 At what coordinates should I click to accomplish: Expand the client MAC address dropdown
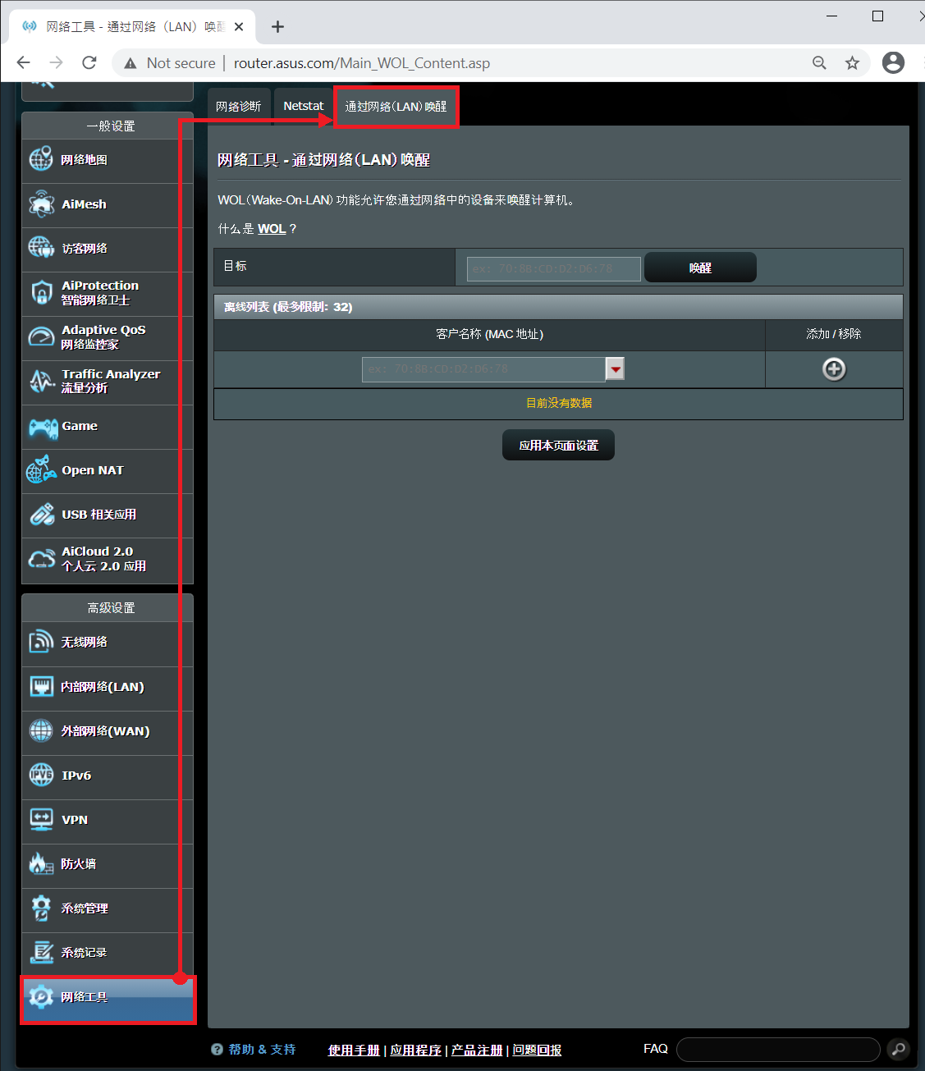(x=615, y=369)
